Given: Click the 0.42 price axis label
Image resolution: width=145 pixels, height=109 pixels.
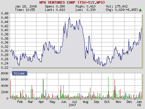Looking at the screenshot, I should click(5, 26).
